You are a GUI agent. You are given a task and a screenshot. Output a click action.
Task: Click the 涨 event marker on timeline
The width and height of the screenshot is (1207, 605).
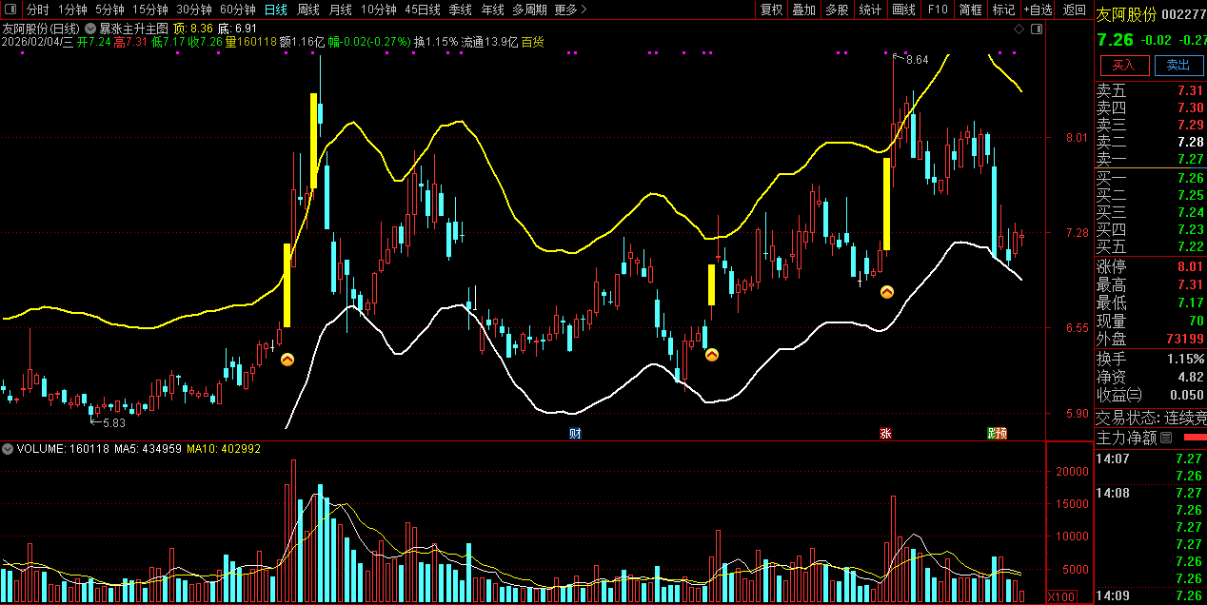pos(885,434)
